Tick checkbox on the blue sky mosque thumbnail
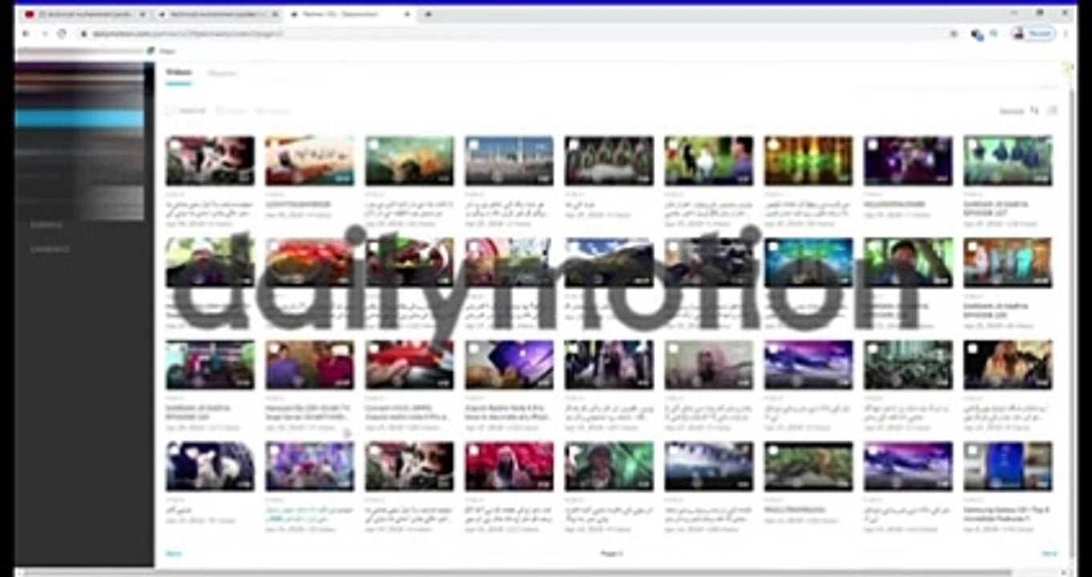 tap(474, 144)
